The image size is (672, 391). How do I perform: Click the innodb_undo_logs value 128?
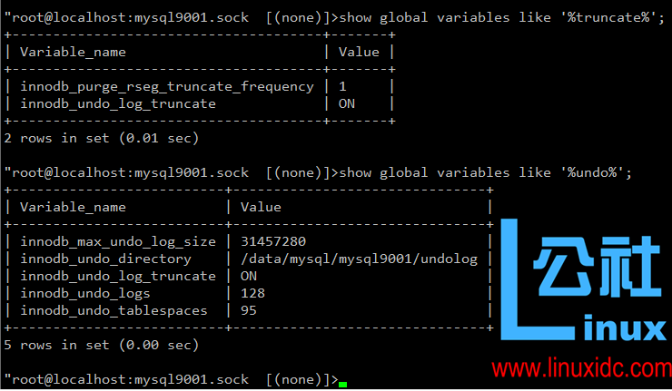tap(252, 293)
